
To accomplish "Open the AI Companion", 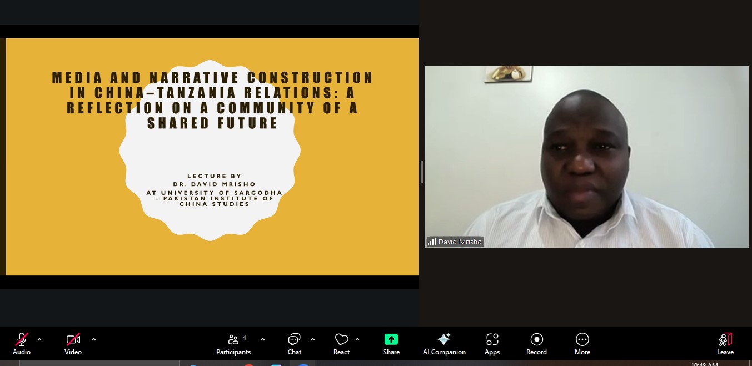I will [x=444, y=343].
